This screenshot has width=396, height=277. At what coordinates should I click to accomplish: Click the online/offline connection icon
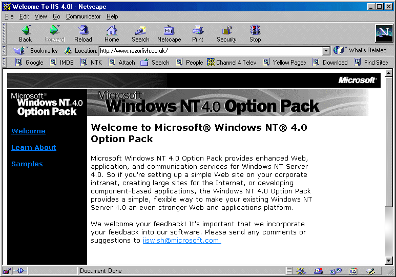click(19, 271)
